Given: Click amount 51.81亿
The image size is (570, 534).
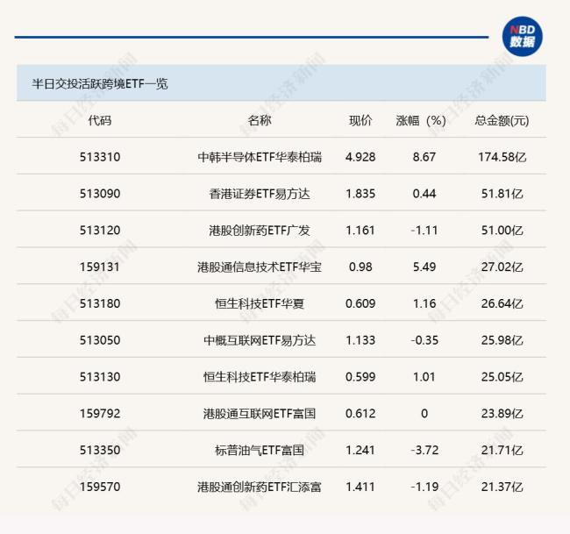Looking at the screenshot, I should pyautogui.click(x=502, y=194).
